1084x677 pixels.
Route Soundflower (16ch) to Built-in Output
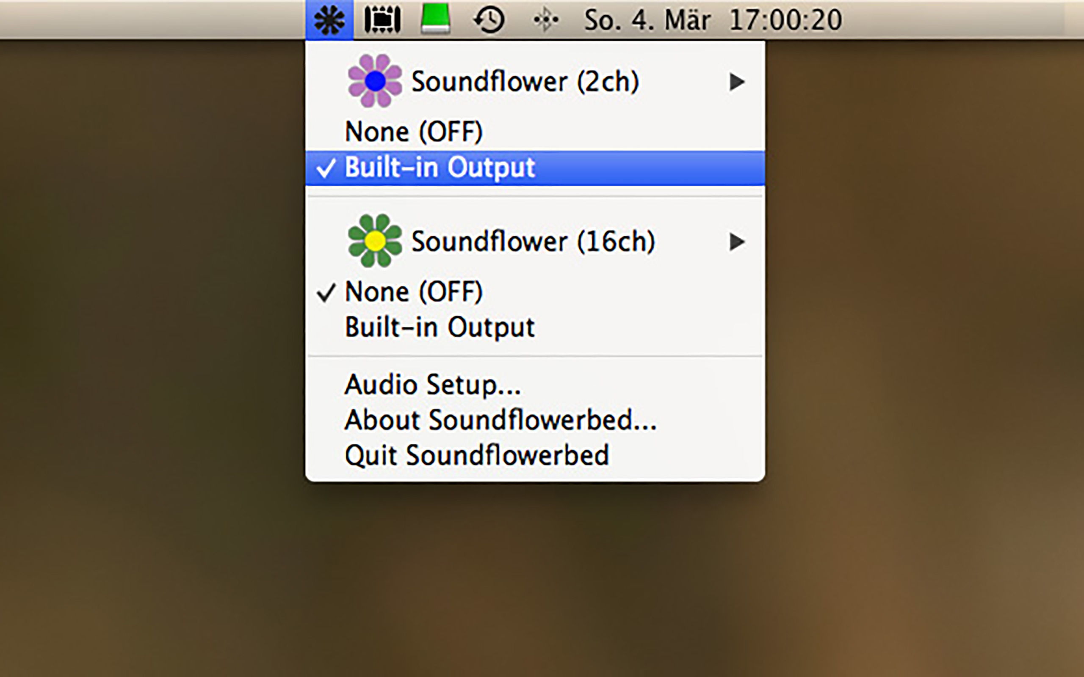[x=535, y=327]
